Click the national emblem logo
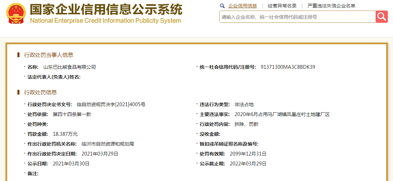The width and height of the screenshot is (393, 181). pos(16,14)
